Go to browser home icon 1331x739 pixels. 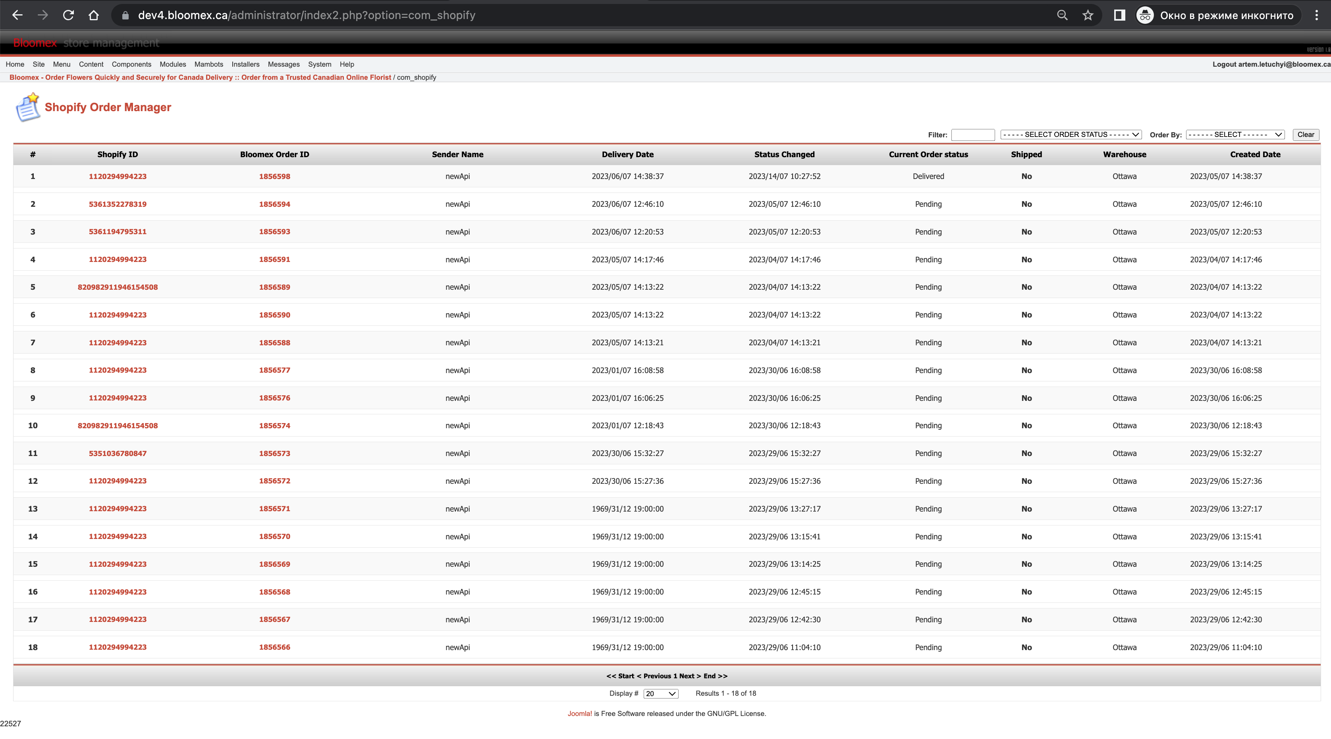tap(94, 15)
